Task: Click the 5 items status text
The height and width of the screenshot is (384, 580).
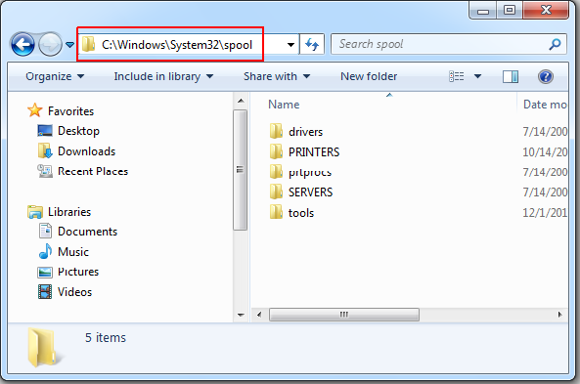Action: click(106, 337)
